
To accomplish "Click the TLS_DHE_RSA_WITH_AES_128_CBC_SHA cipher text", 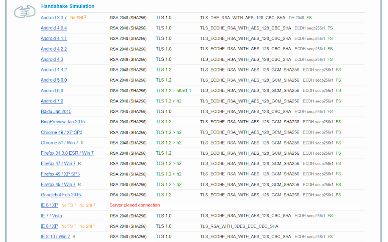I will (242, 18).
